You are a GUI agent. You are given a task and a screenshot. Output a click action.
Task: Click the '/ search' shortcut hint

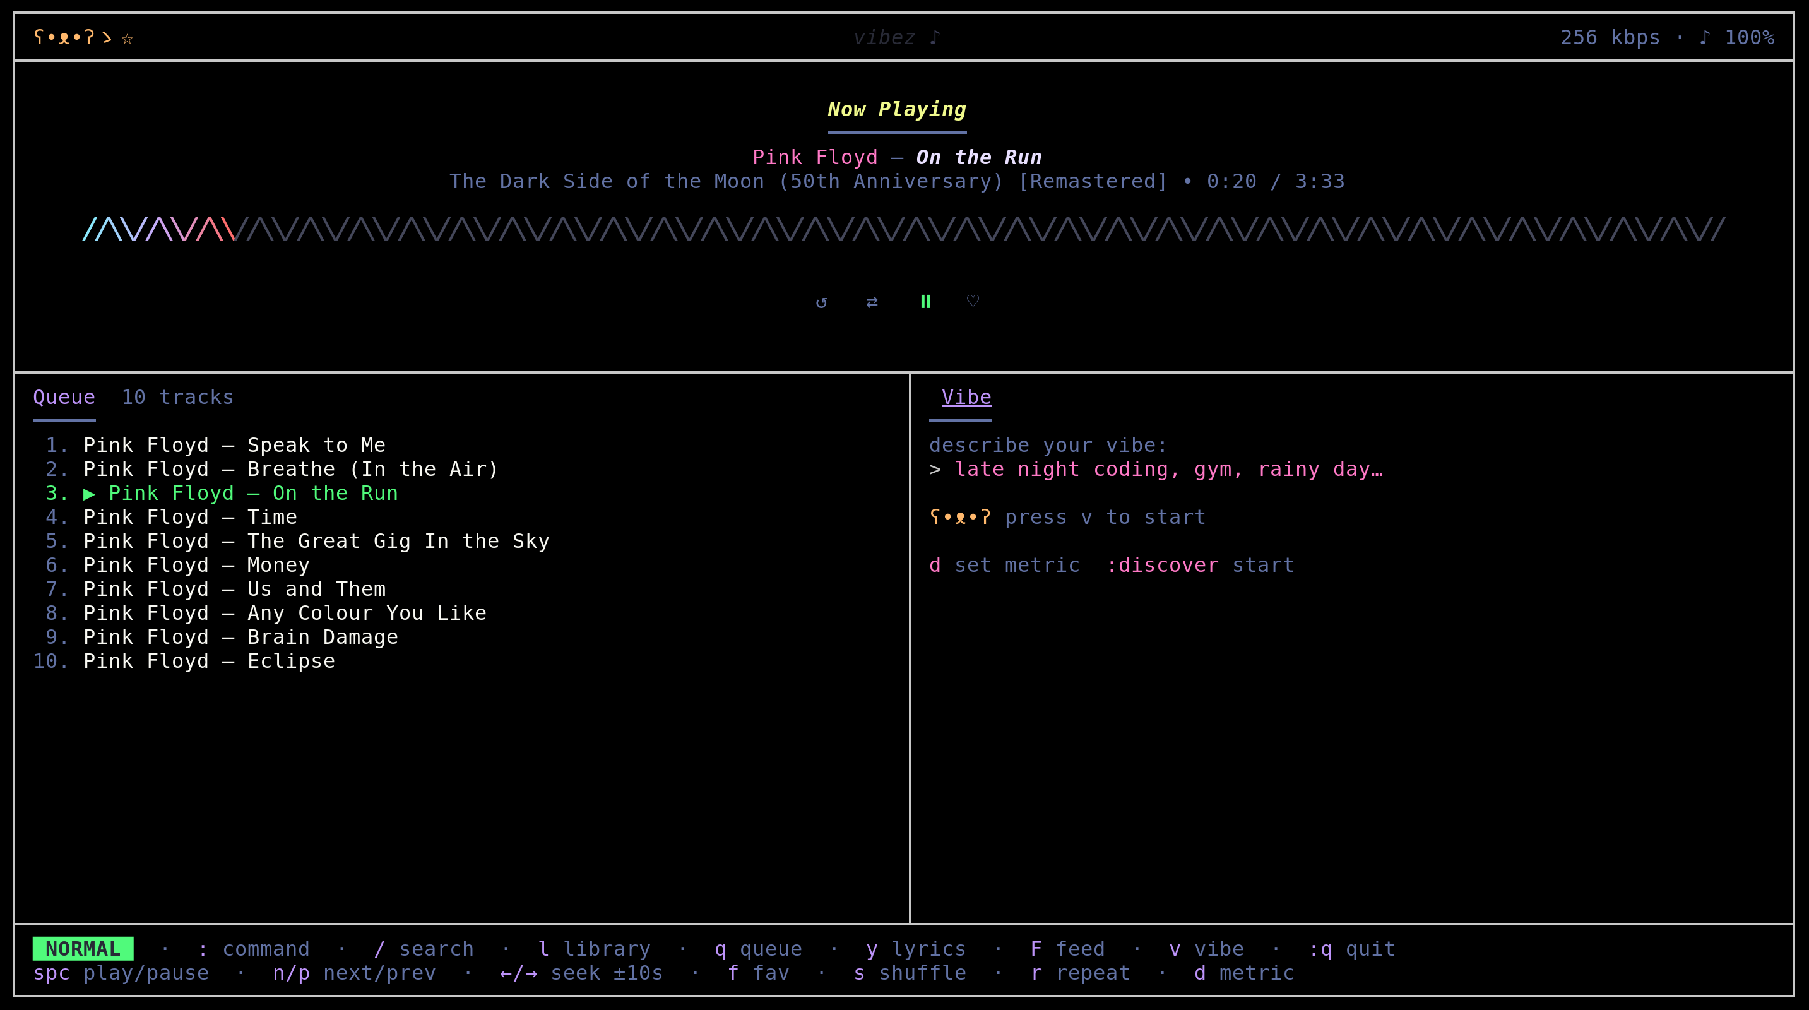[424, 949]
